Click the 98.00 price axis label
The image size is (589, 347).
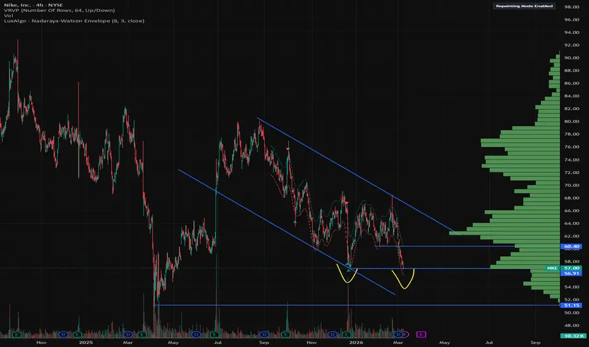(x=571, y=7)
